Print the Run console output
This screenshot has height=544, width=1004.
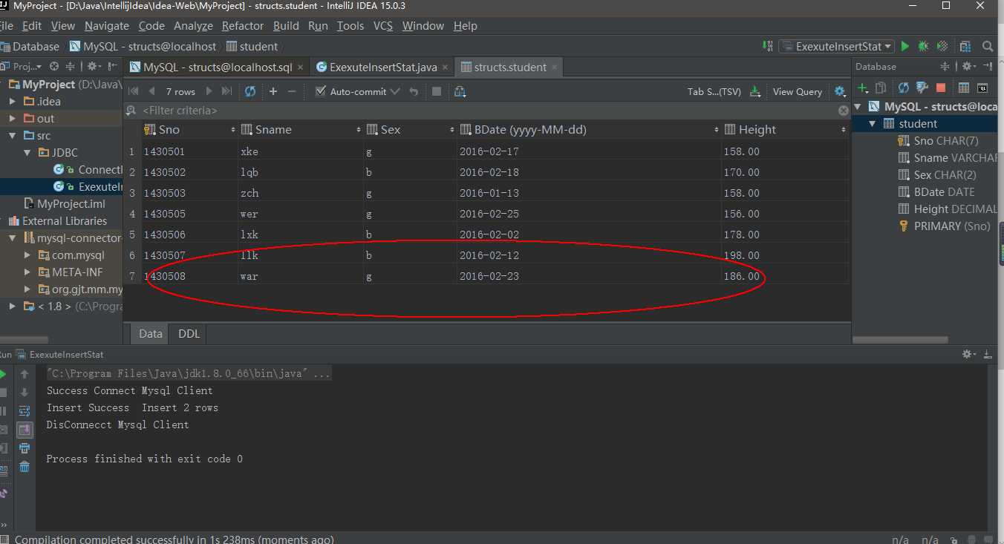[x=25, y=448]
